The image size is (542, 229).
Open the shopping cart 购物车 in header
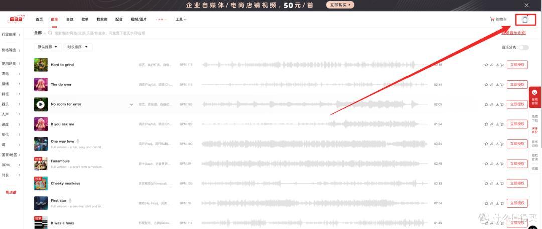498,19
